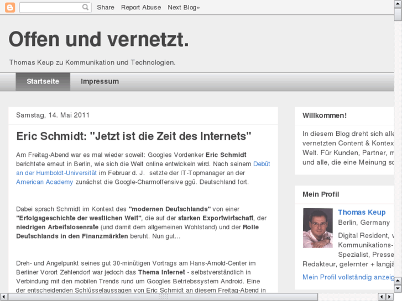This screenshot has width=402, height=301.
Task: Click the Willkommen! widget heading
Action: pyautogui.click(x=325, y=115)
